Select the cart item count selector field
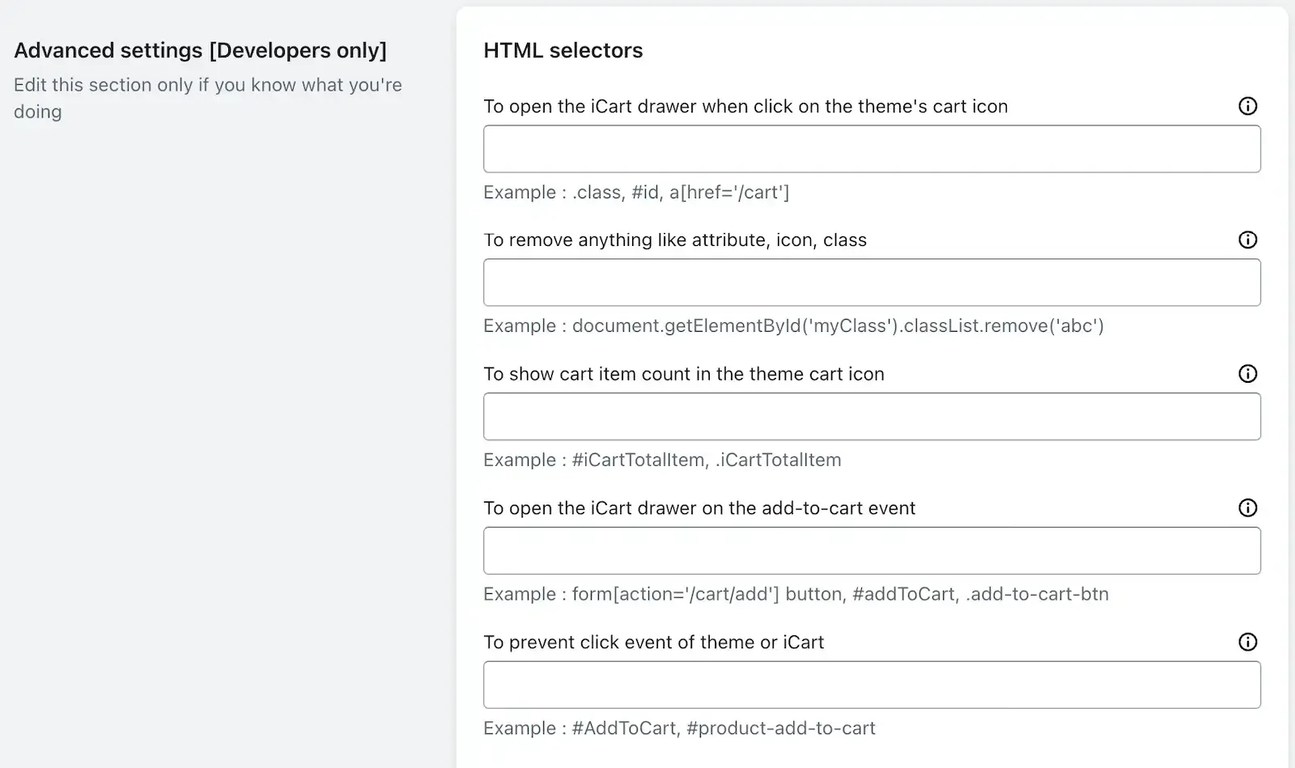This screenshot has height=768, width=1295. point(872,417)
